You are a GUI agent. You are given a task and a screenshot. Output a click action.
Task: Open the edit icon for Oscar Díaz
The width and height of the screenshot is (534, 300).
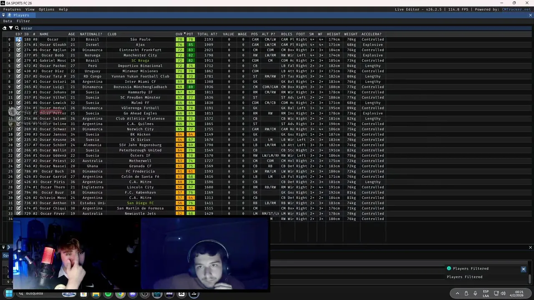pyautogui.click(x=18, y=71)
